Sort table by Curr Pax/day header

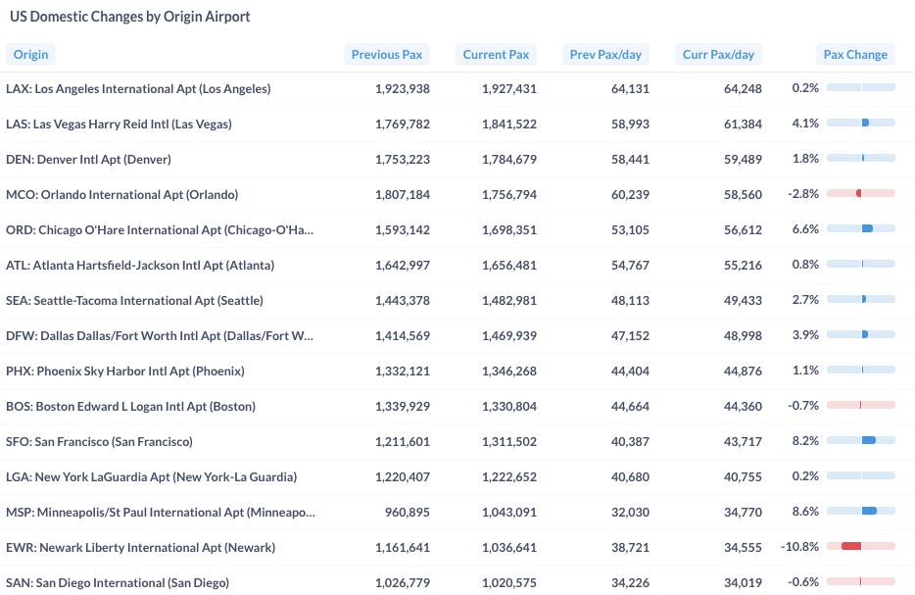coord(718,54)
